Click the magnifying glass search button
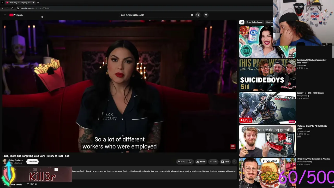The width and height of the screenshot is (334, 188). point(198,15)
